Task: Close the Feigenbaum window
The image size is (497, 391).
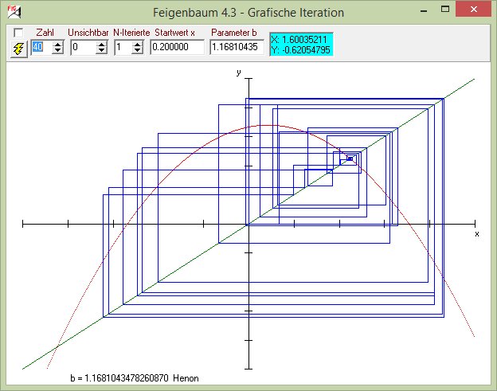Action: [x=474, y=10]
